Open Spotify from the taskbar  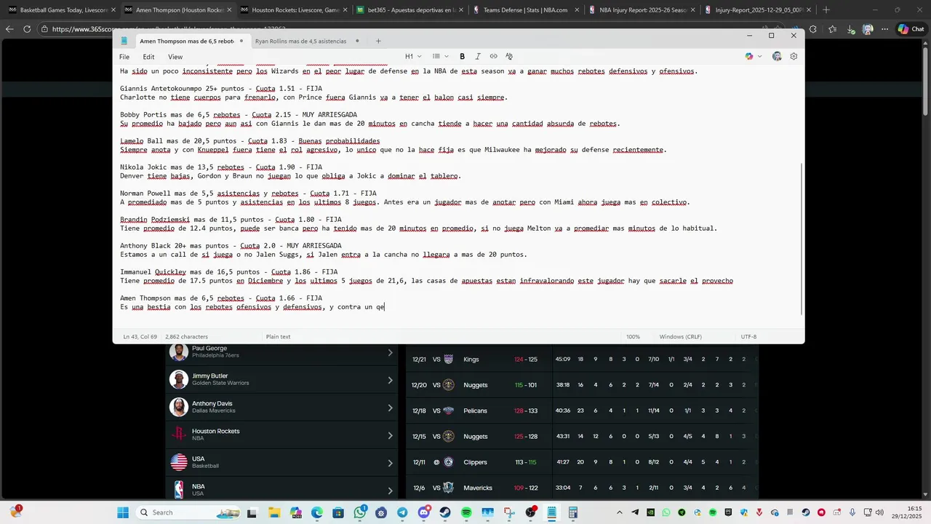pyautogui.click(x=466, y=512)
